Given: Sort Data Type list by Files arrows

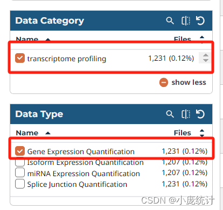Looking at the screenshot, I should (x=202, y=133).
